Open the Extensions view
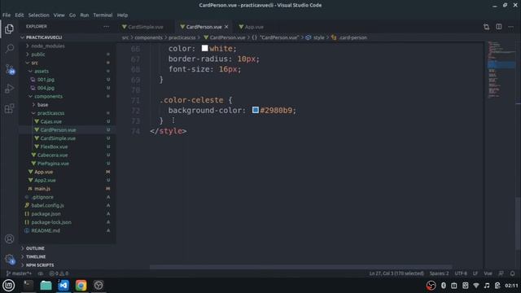The image size is (521, 293). coord(9,108)
